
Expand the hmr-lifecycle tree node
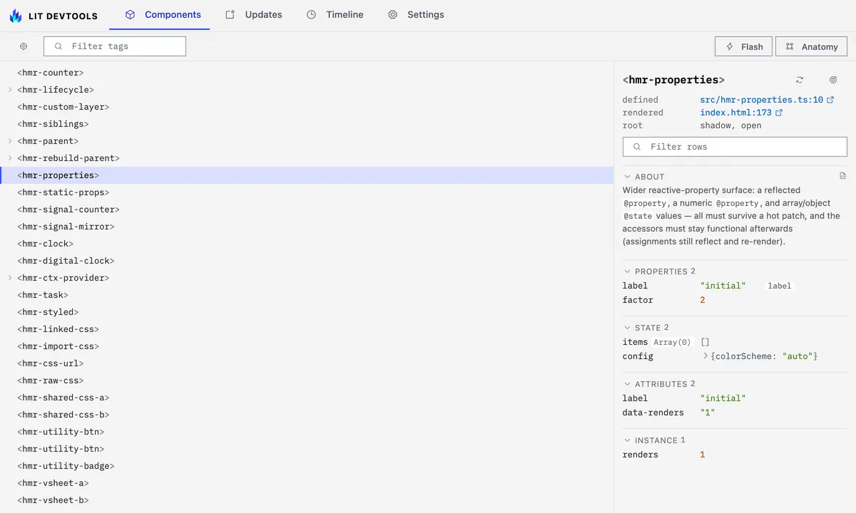(10, 90)
